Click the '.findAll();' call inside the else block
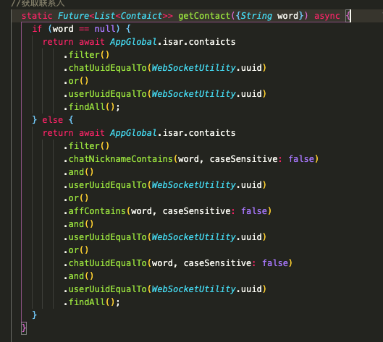 point(92,302)
